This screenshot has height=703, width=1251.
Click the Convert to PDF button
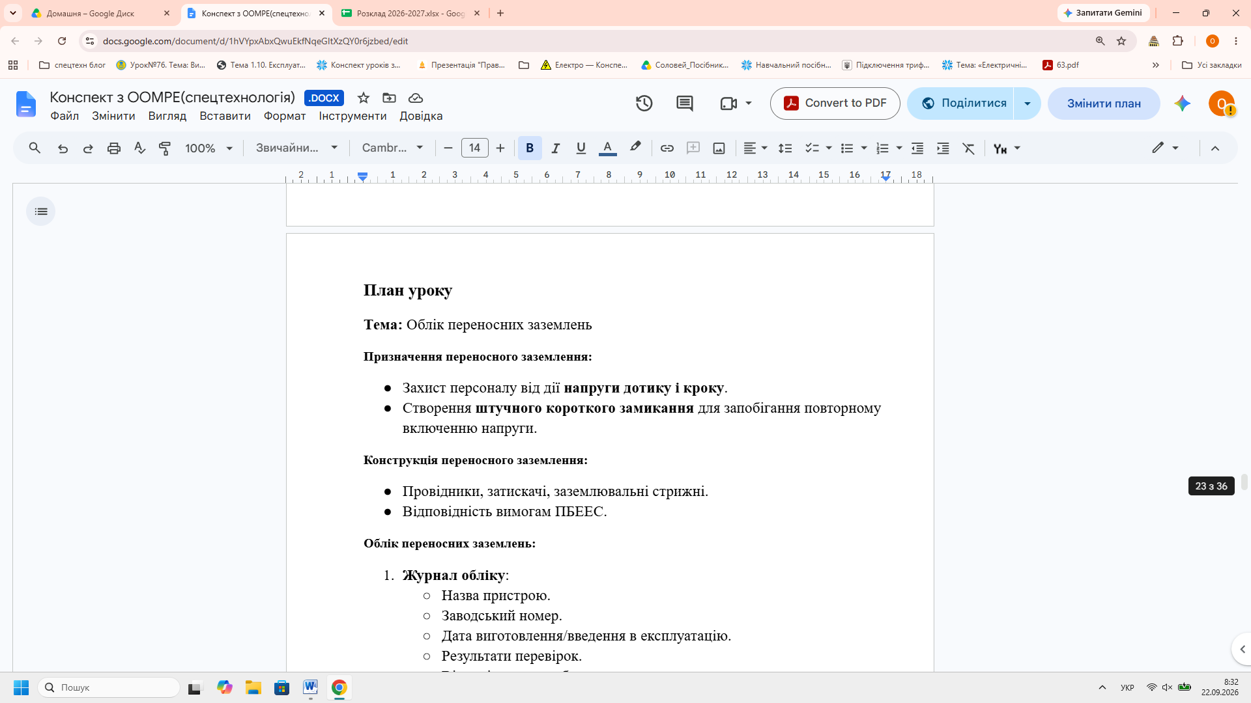835,103
